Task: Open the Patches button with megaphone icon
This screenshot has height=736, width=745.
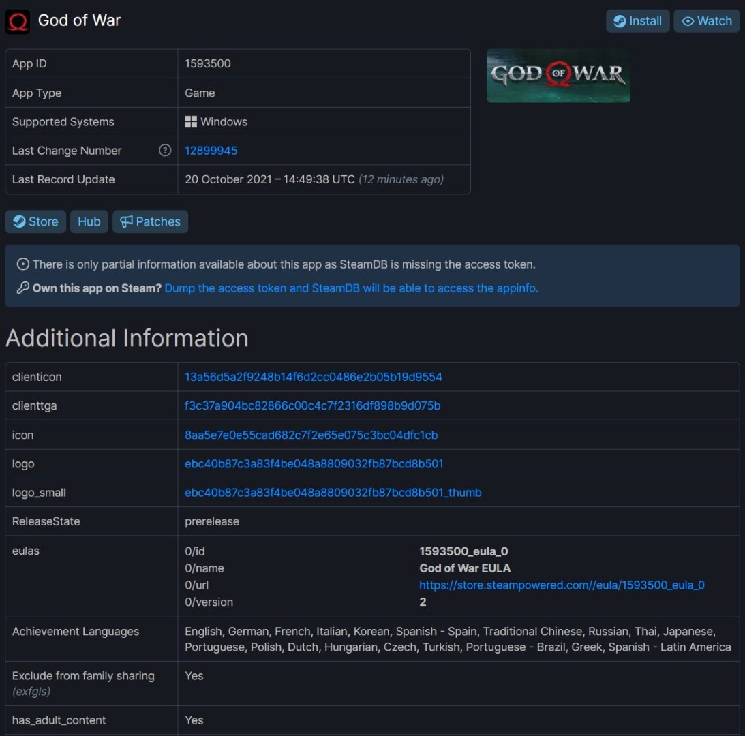Action: [150, 221]
